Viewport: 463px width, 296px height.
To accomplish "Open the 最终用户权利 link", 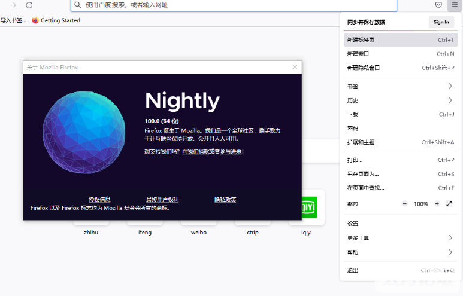I will pyautogui.click(x=162, y=200).
